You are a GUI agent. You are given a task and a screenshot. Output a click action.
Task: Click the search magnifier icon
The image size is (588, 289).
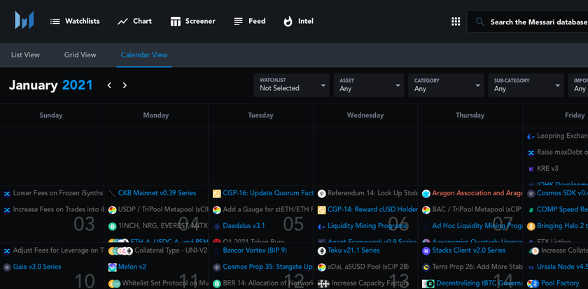[480, 22]
